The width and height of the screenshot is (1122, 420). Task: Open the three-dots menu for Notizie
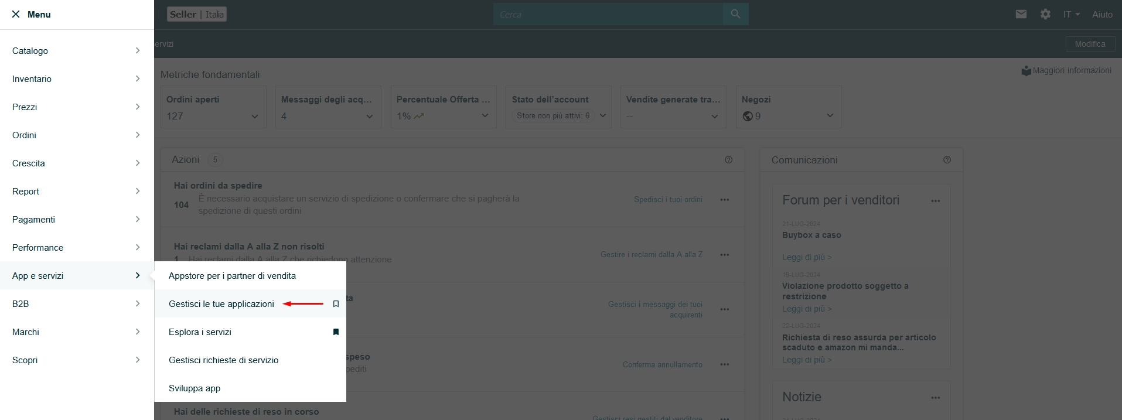(935, 398)
